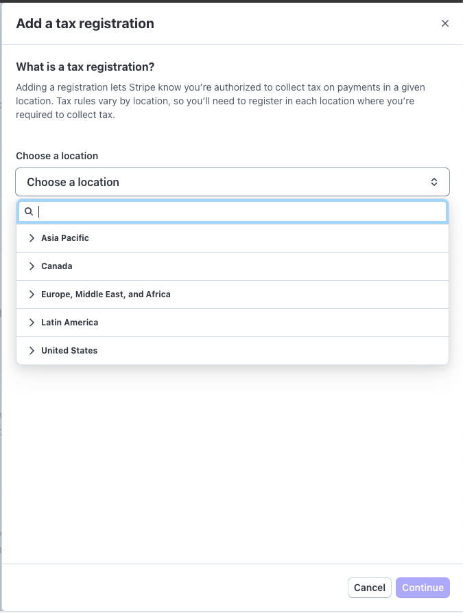
Task: Expand the Asia Pacific chevron arrow
Action: [32, 238]
